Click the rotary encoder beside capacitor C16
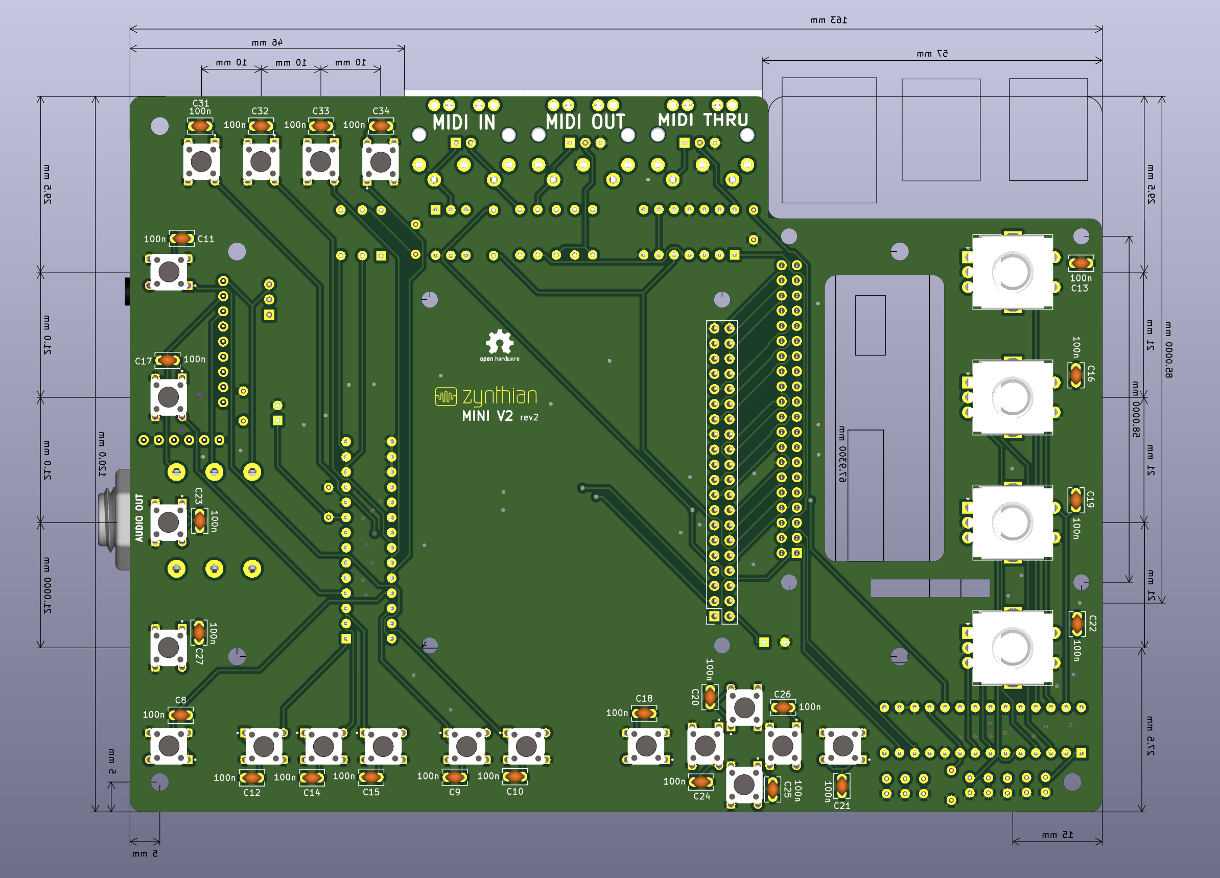This screenshot has width=1220, height=878. [1013, 397]
